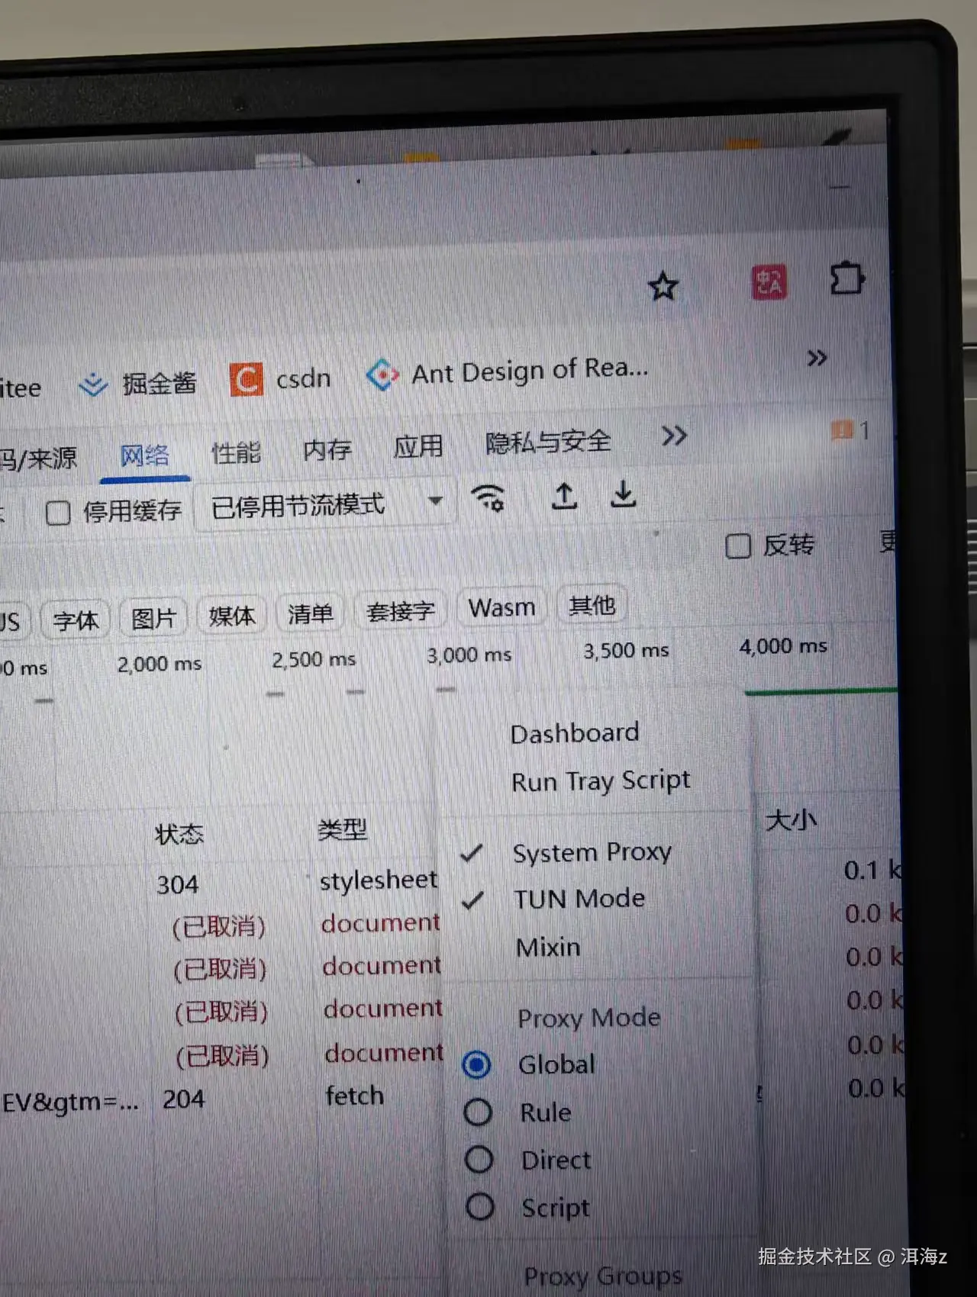977x1297 pixels.
Task: Open Dashboard from the tray menu
Action: pyautogui.click(x=575, y=733)
